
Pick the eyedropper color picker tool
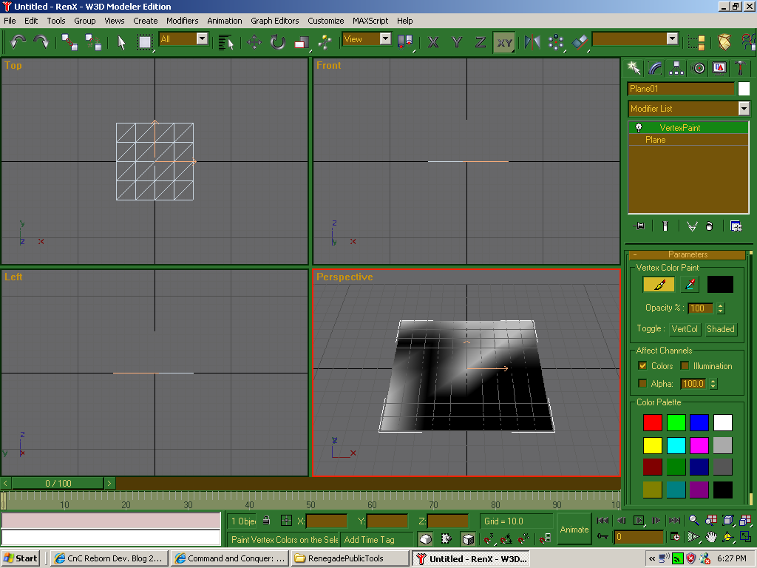[690, 285]
